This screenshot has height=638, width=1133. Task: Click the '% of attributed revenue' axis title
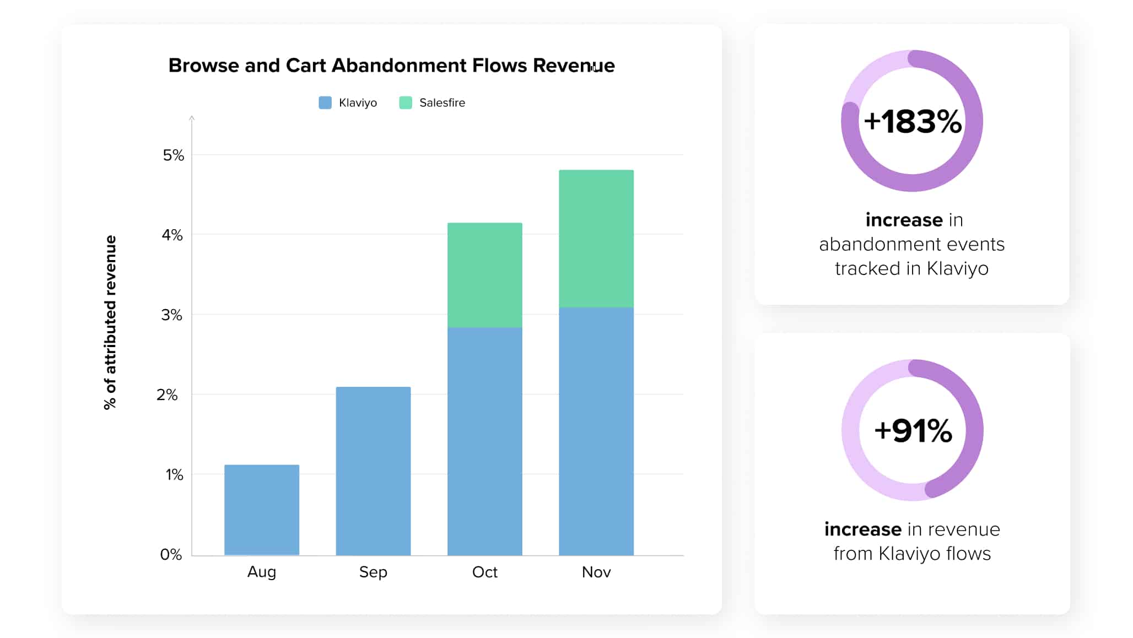pyautogui.click(x=110, y=322)
